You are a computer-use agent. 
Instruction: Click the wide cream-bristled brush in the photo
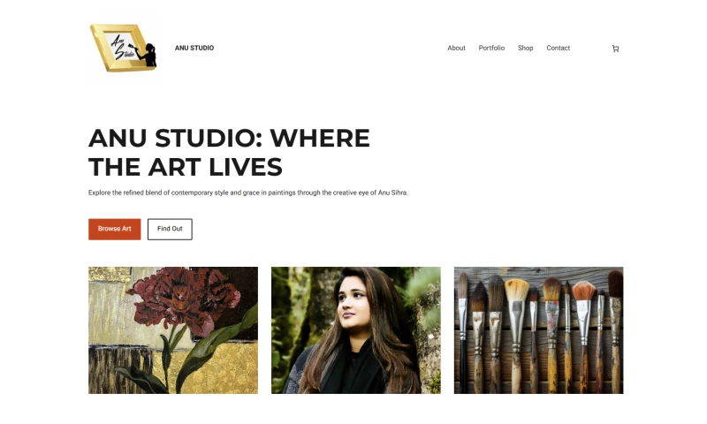pyautogui.click(x=516, y=329)
